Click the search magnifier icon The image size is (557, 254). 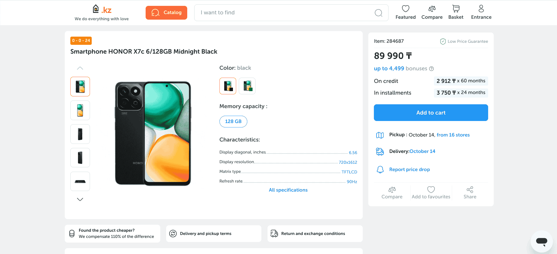pos(379,13)
